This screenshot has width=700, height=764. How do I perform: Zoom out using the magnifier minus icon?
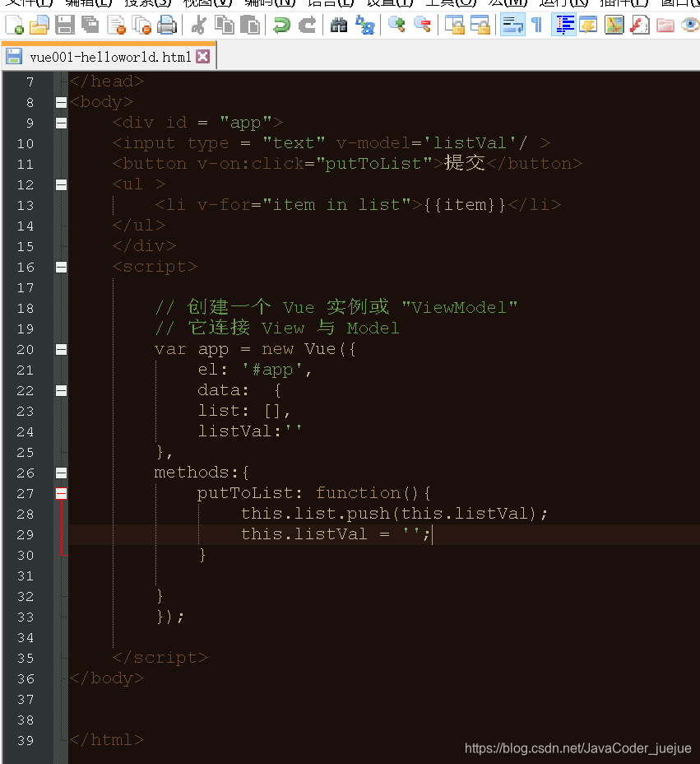422,25
